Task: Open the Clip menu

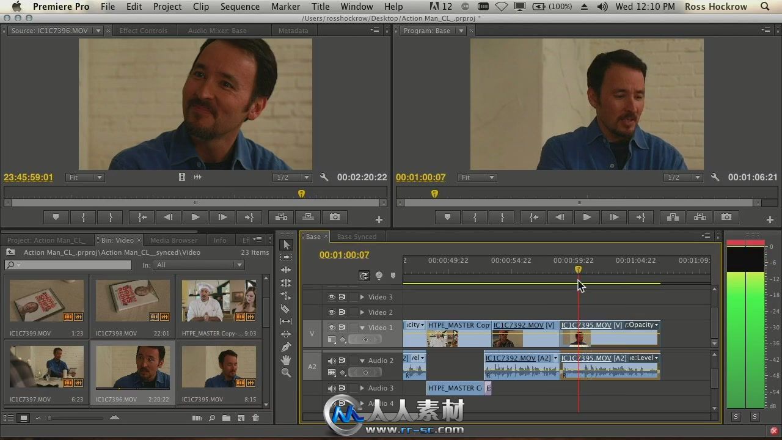Action: 200,7
